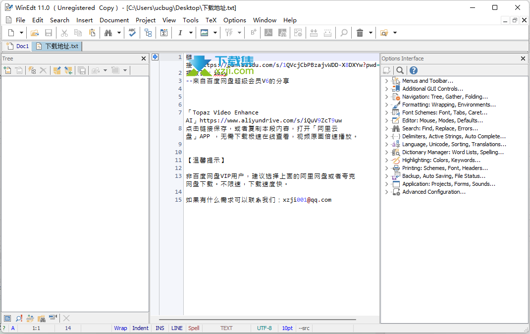Image resolution: width=530 pixels, height=334 pixels.
Task: Select Language, Unicode, Sorting, Translations item
Action: [x=454, y=144]
